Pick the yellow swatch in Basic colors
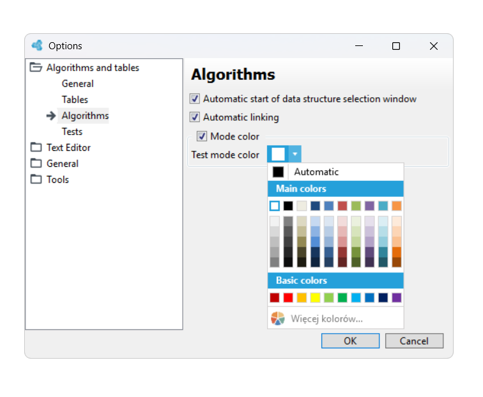 315,297
